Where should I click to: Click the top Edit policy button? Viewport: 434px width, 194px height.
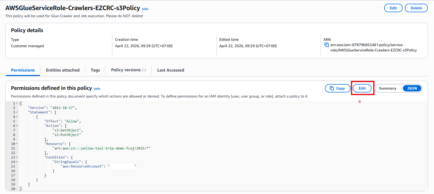point(393,8)
